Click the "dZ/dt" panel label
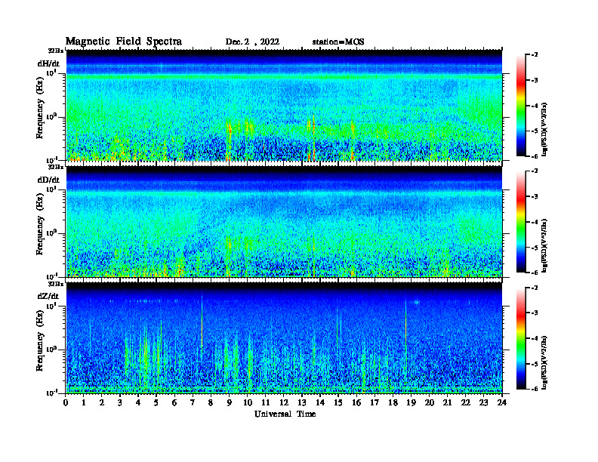Screen dimensions: 598x462 48,296
